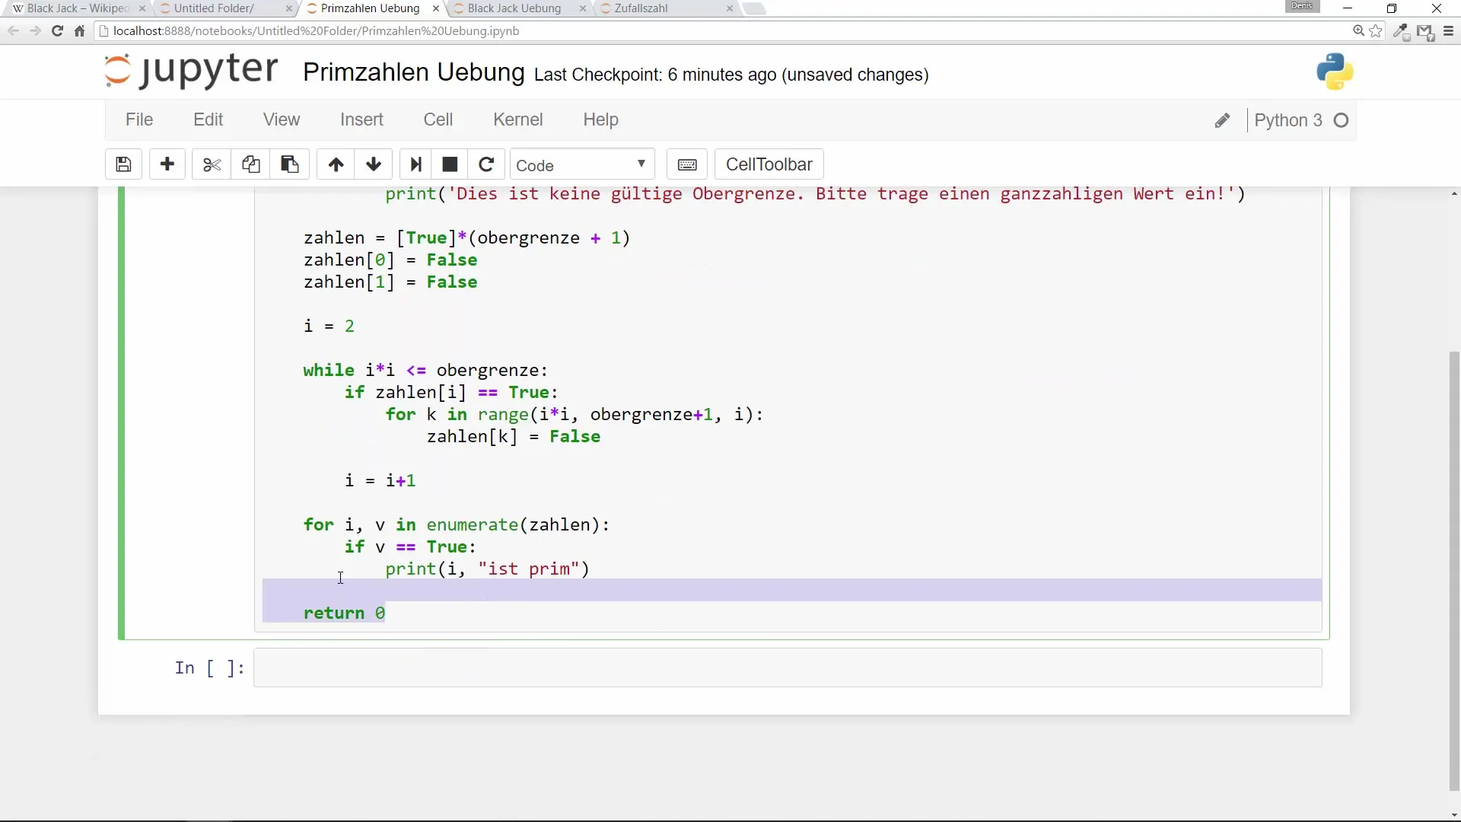Open the Insert menu

click(361, 119)
